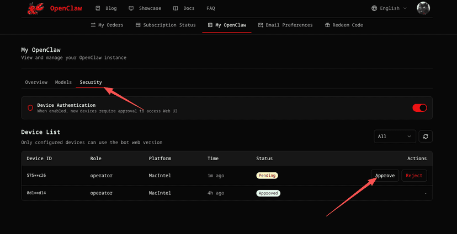
Task: Select the My OpenClaw tab
Action: (x=227, y=25)
